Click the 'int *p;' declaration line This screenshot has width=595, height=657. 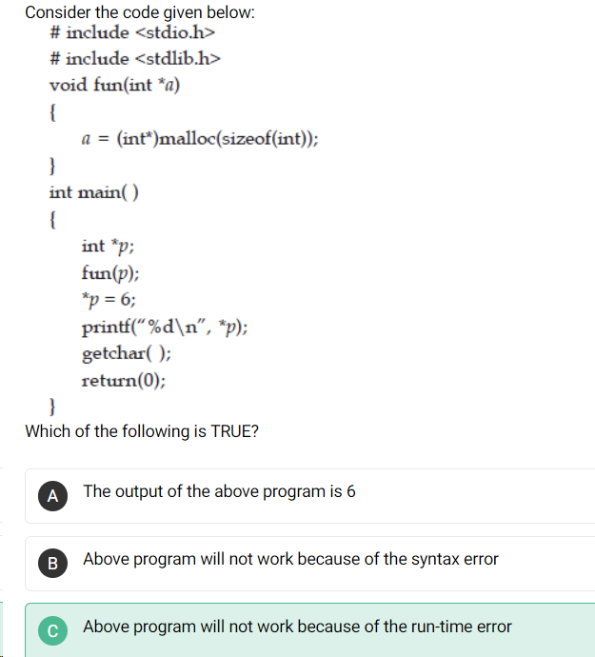click(108, 247)
